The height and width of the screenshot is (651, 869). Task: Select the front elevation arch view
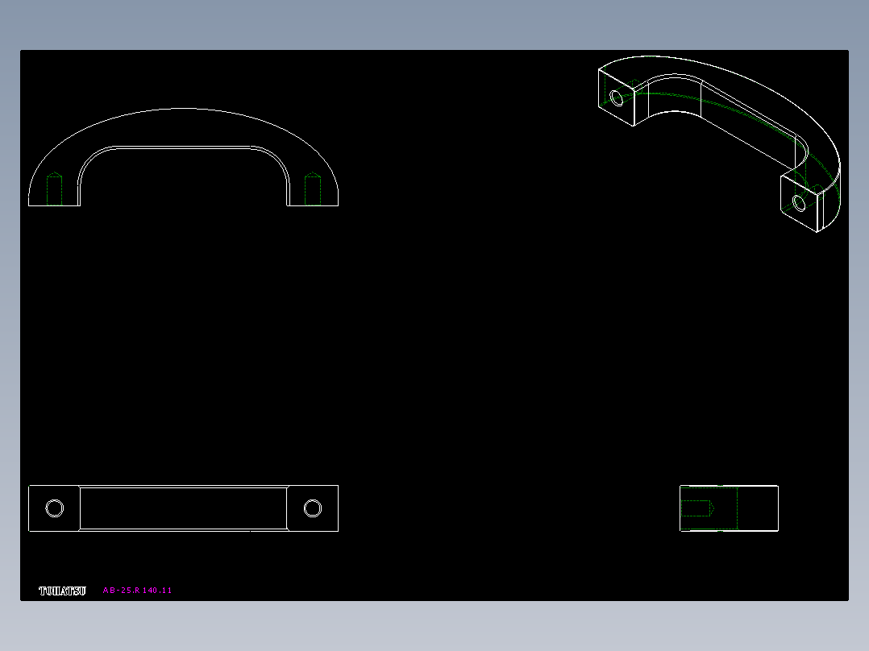coord(184,157)
